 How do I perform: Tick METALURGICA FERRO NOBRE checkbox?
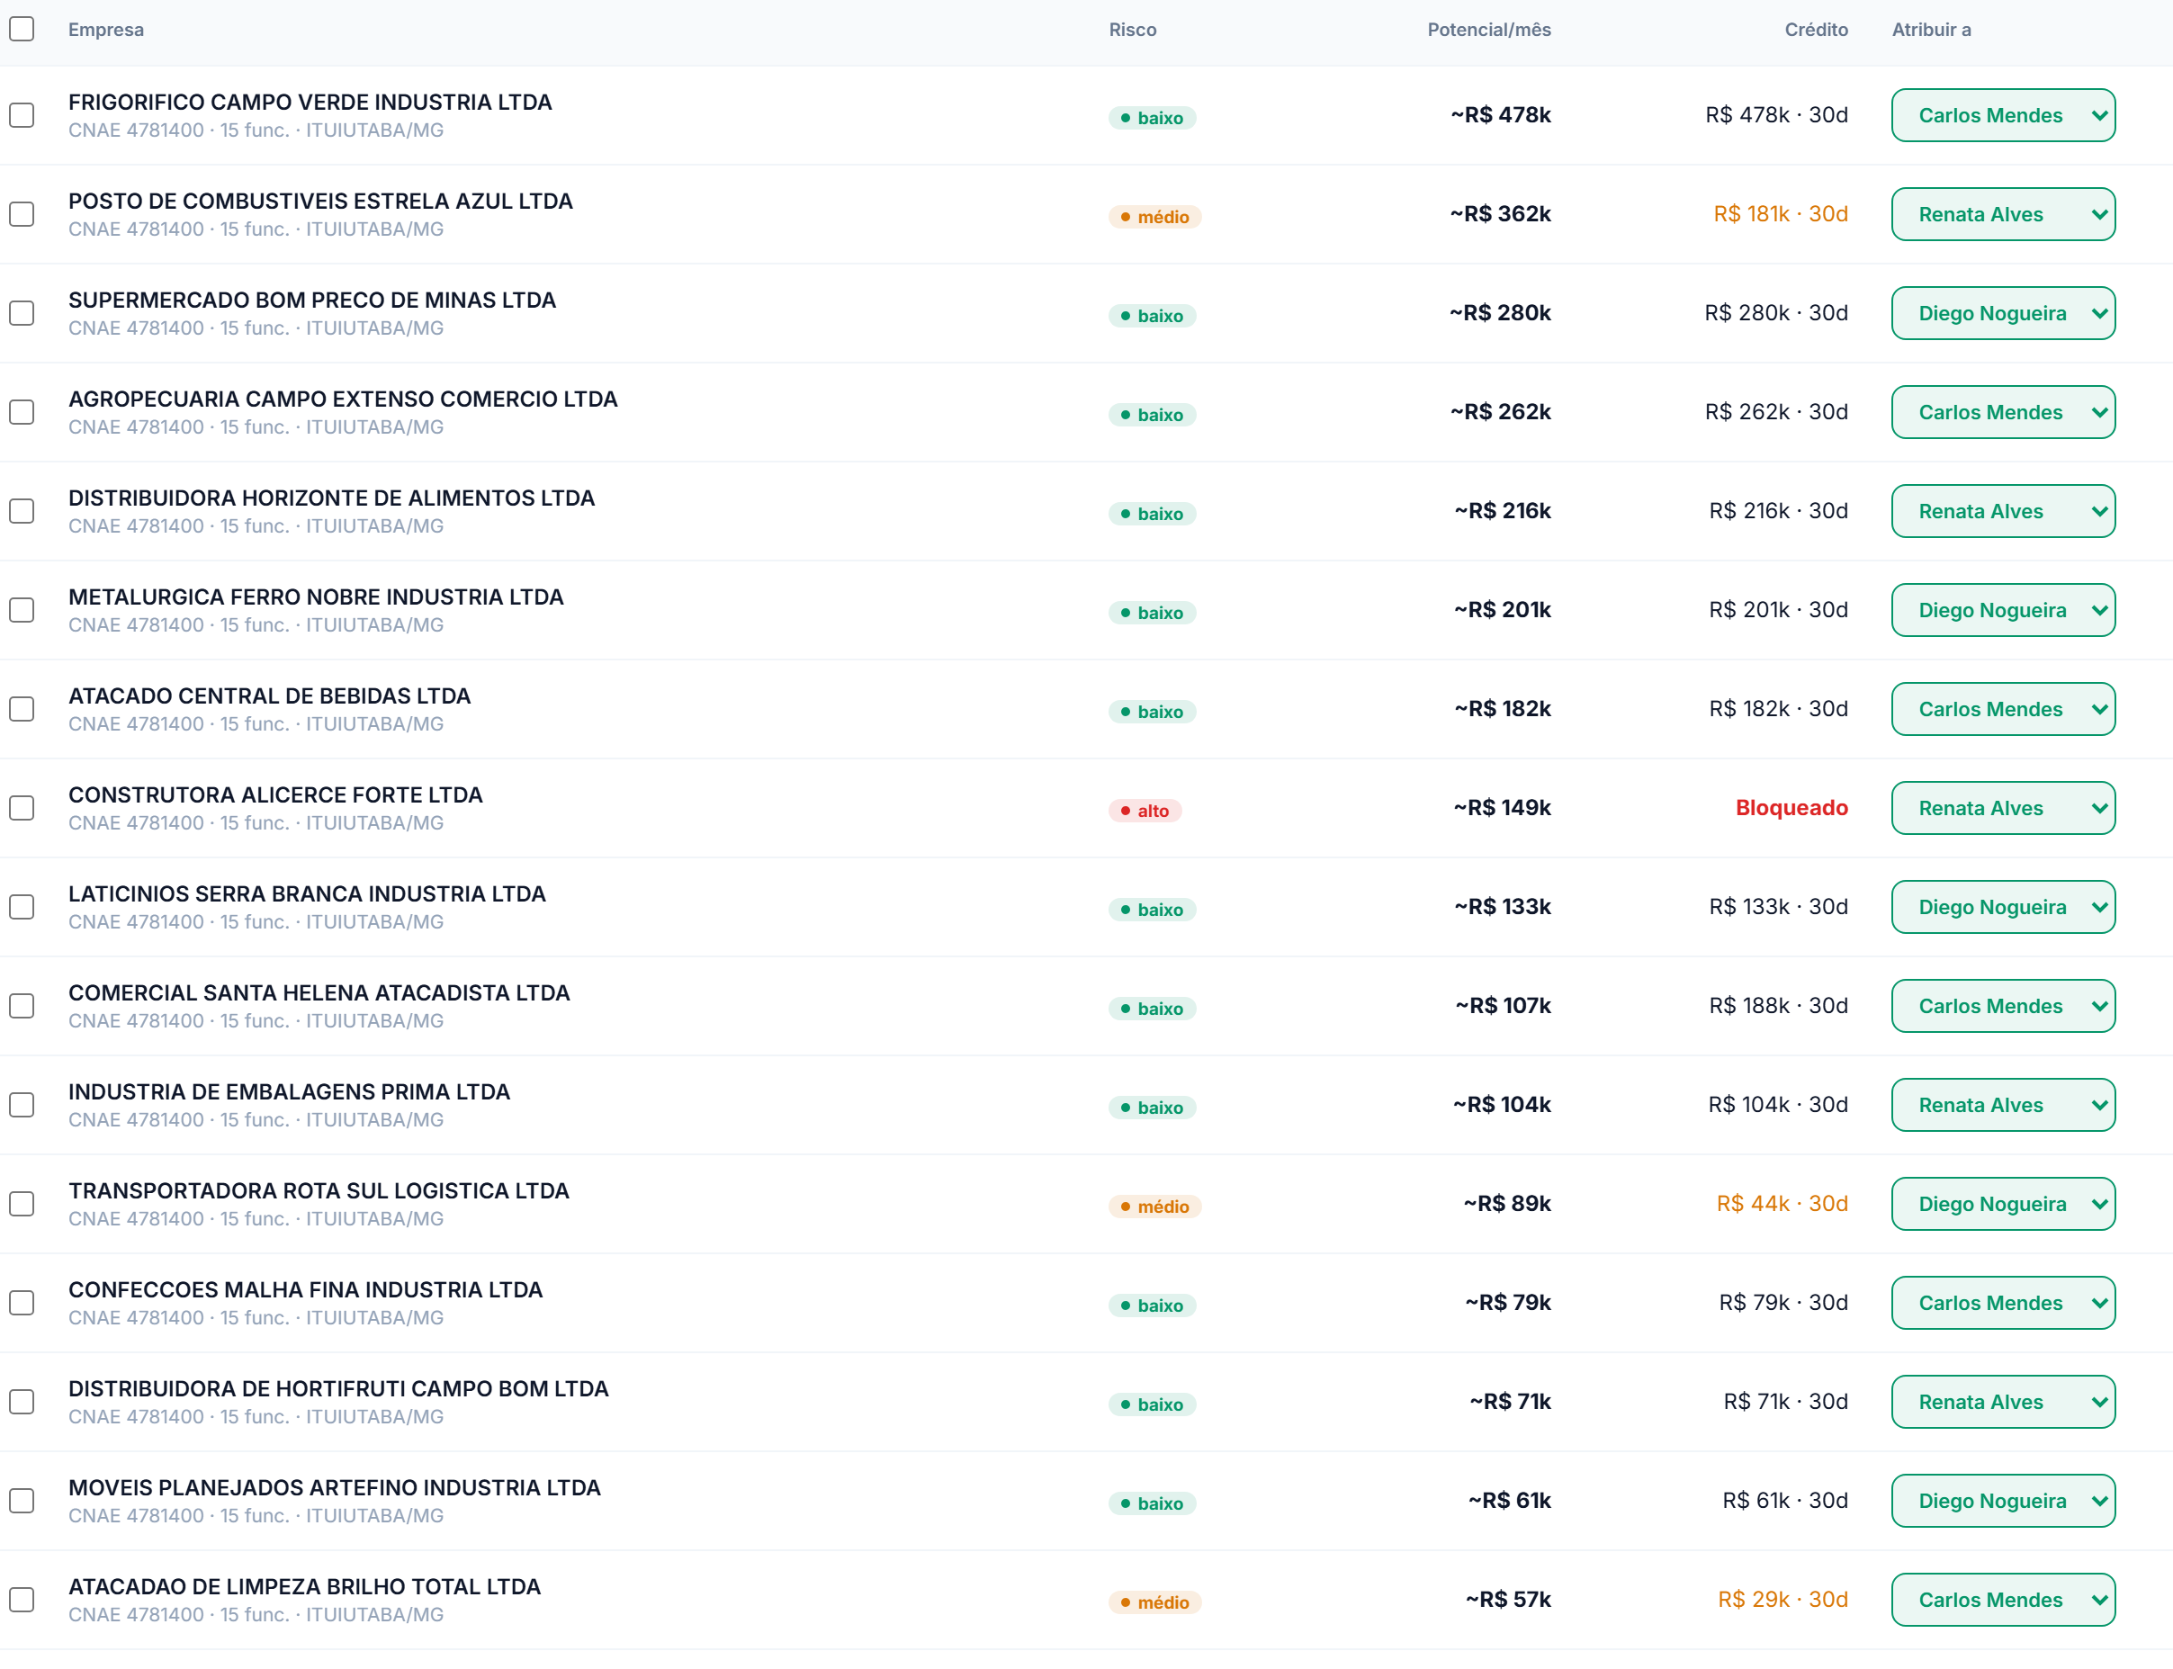[22, 610]
